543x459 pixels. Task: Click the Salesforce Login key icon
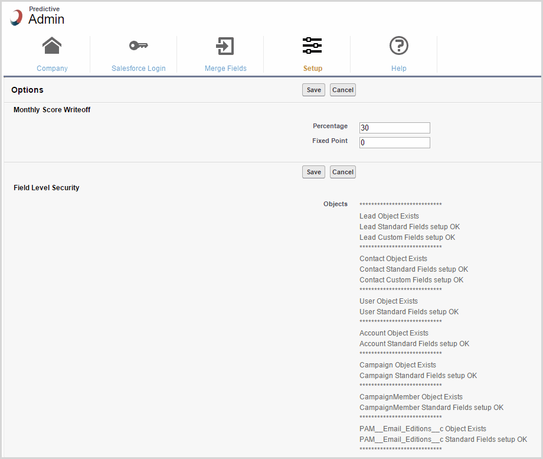pos(138,45)
